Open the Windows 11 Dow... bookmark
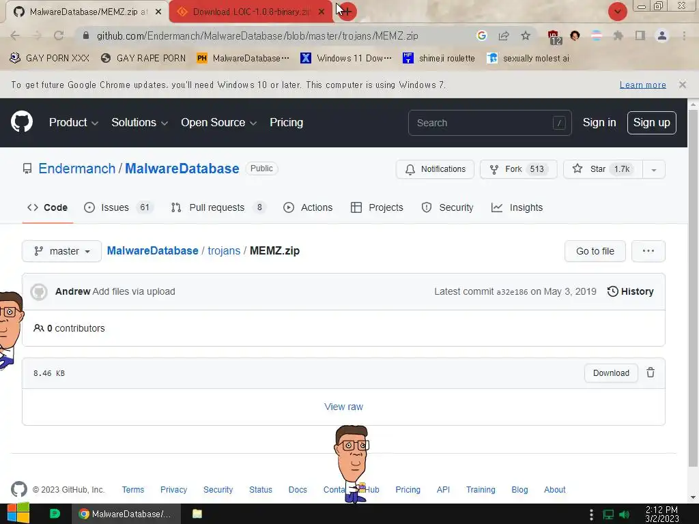Screen dimensions: 699x524 click(x=346, y=58)
